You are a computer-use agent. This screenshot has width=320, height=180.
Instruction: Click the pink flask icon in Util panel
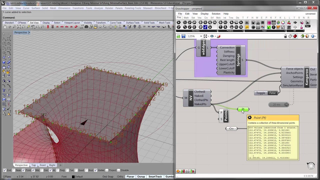(301, 27)
